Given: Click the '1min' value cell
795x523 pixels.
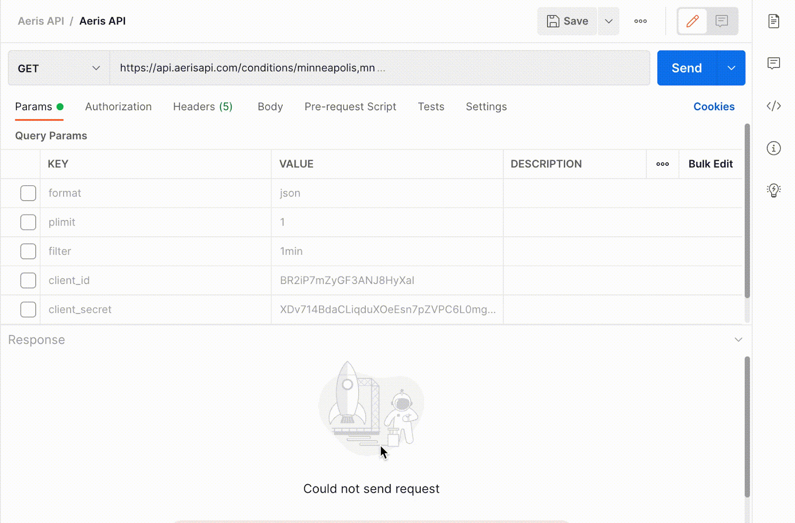Looking at the screenshot, I should (387, 251).
